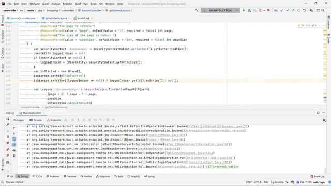Click Run with Coverage icon in toolbar

(x=255, y=10)
